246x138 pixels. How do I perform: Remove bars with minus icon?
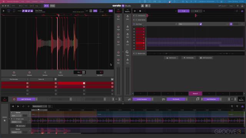176,11
